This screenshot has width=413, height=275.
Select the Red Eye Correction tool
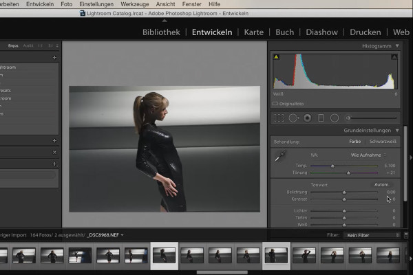point(307,118)
